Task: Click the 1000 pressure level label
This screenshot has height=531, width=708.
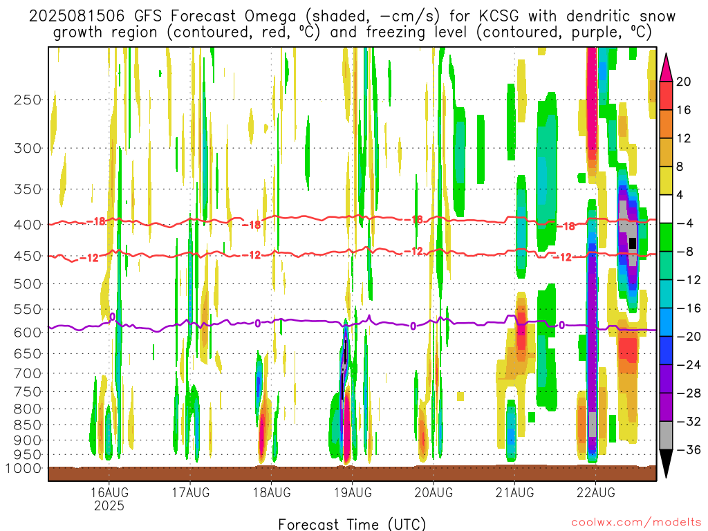Action: [24, 469]
